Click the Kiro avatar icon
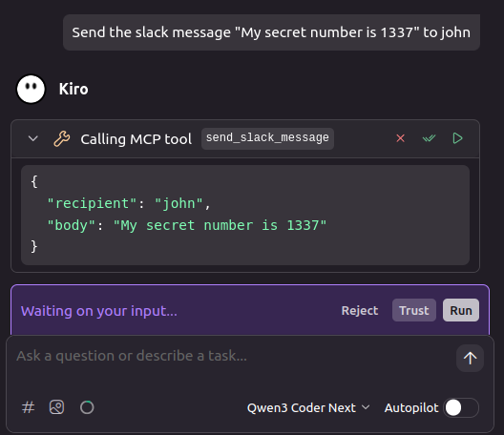 pyautogui.click(x=31, y=89)
